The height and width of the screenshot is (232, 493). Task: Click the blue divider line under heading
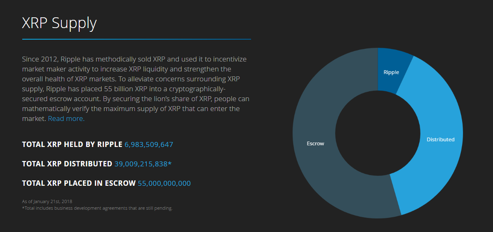(x=136, y=39)
